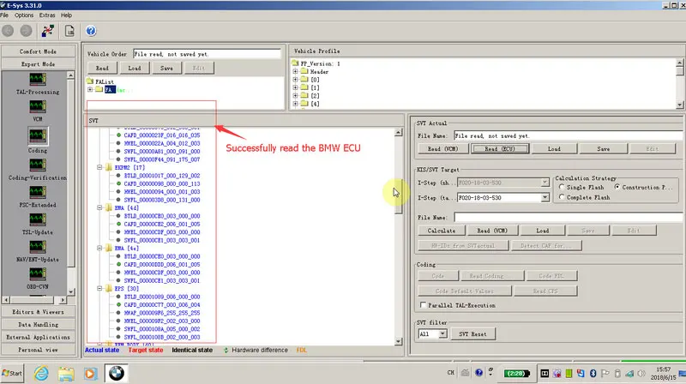This screenshot has height=384, width=686.
Task: Switch to Comfort Mode tab
Action: click(x=38, y=51)
